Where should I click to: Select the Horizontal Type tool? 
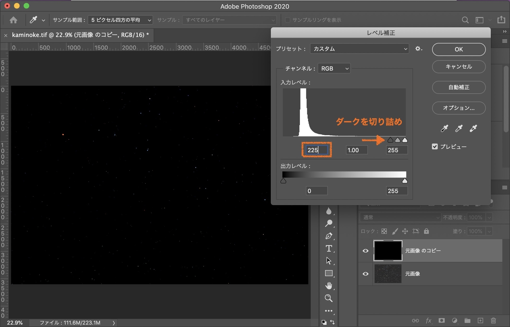(x=329, y=248)
